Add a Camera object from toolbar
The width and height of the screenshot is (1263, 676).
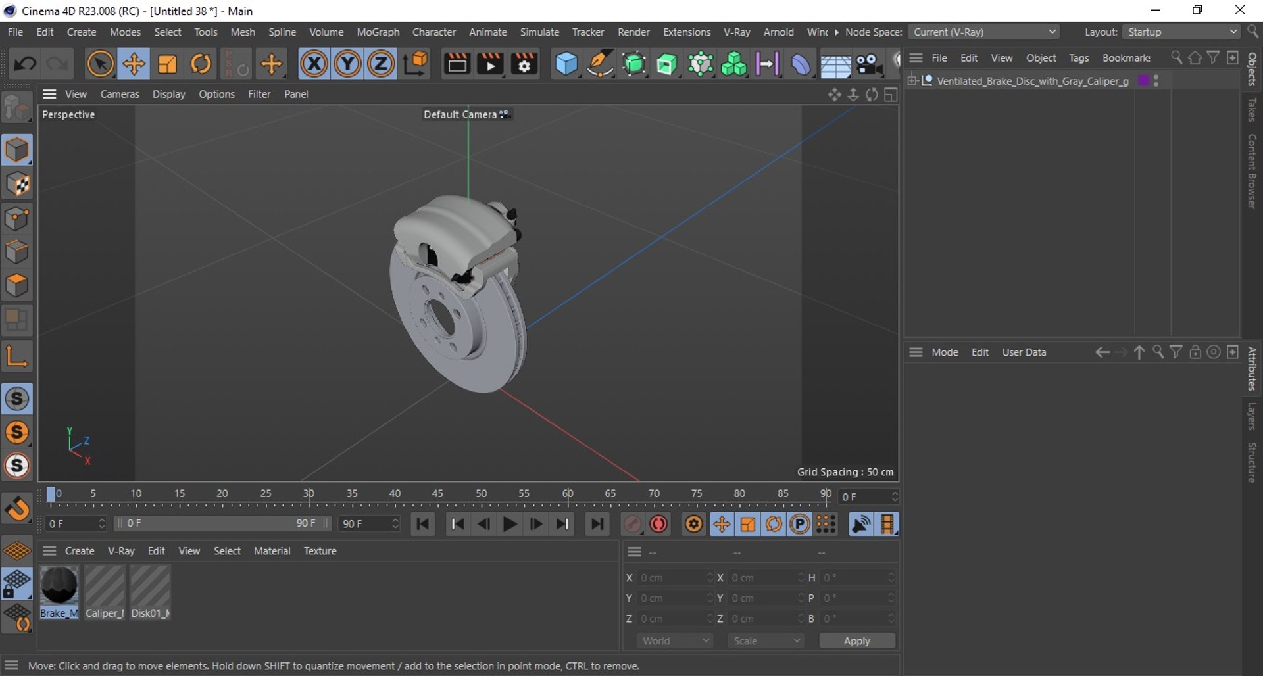(x=869, y=64)
